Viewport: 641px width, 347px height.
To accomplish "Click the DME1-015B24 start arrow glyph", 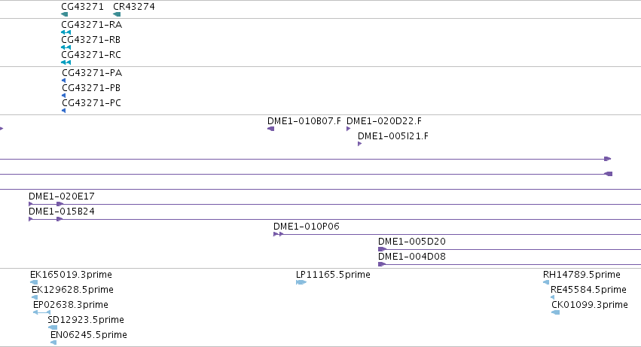I will coord(31,219).
